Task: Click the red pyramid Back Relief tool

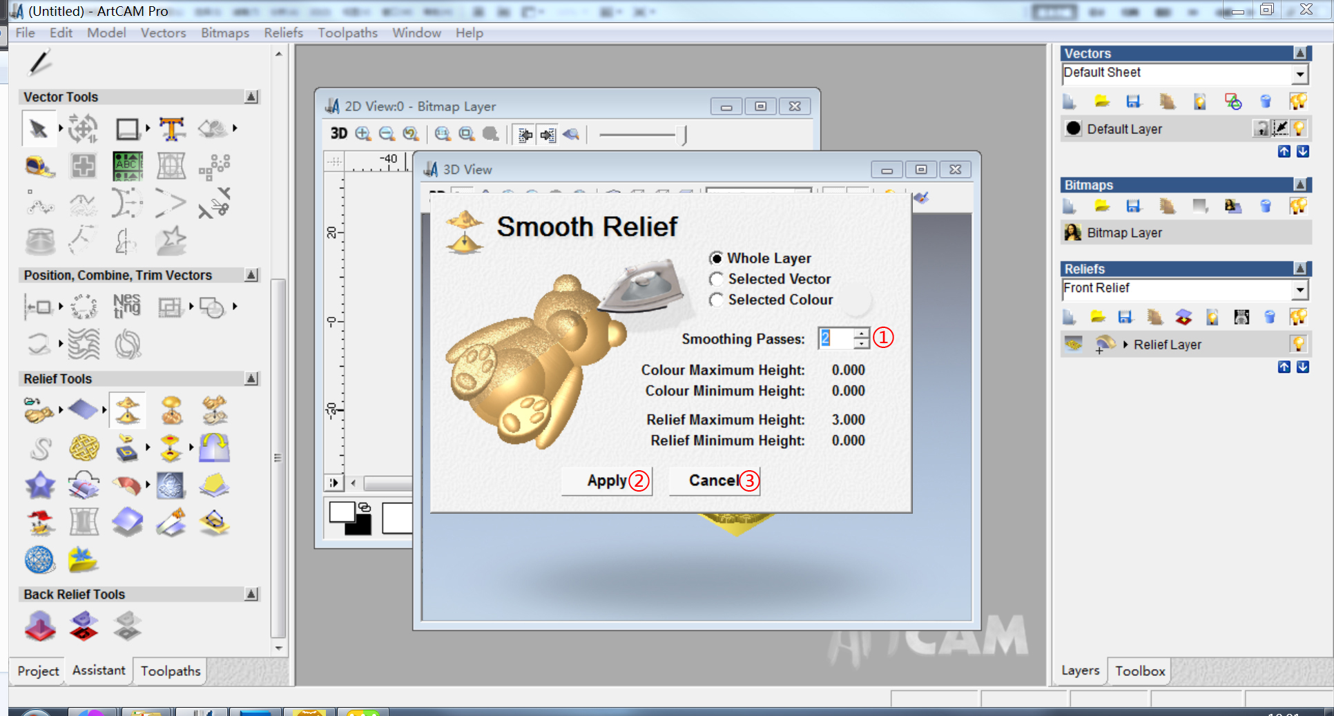Action: (40, 626)
